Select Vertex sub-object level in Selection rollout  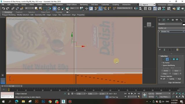point(164,59)
